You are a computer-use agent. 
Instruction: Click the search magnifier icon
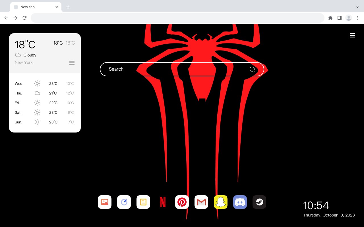[252, 69]
